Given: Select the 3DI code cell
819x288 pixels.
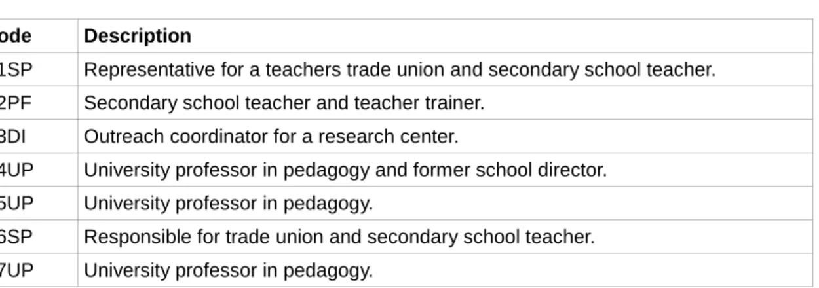Looking at the screenshot, I should click(x=38, y=136).
